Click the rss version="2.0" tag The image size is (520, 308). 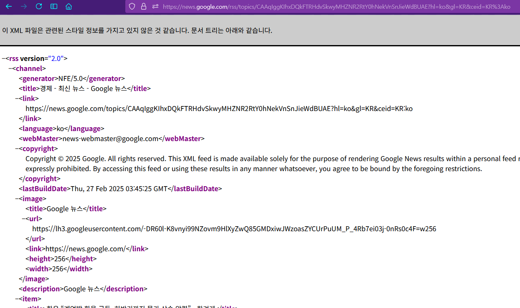point(36,58)
